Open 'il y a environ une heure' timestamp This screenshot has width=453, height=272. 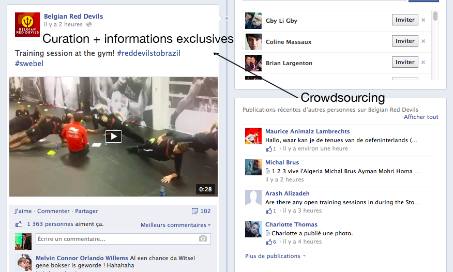coord(315,149)
